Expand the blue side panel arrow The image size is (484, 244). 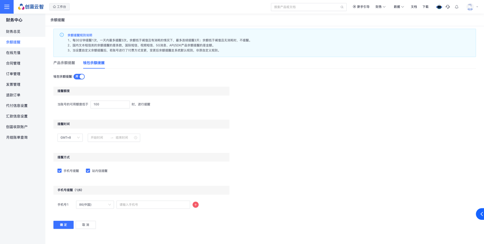tap(481, 214)
